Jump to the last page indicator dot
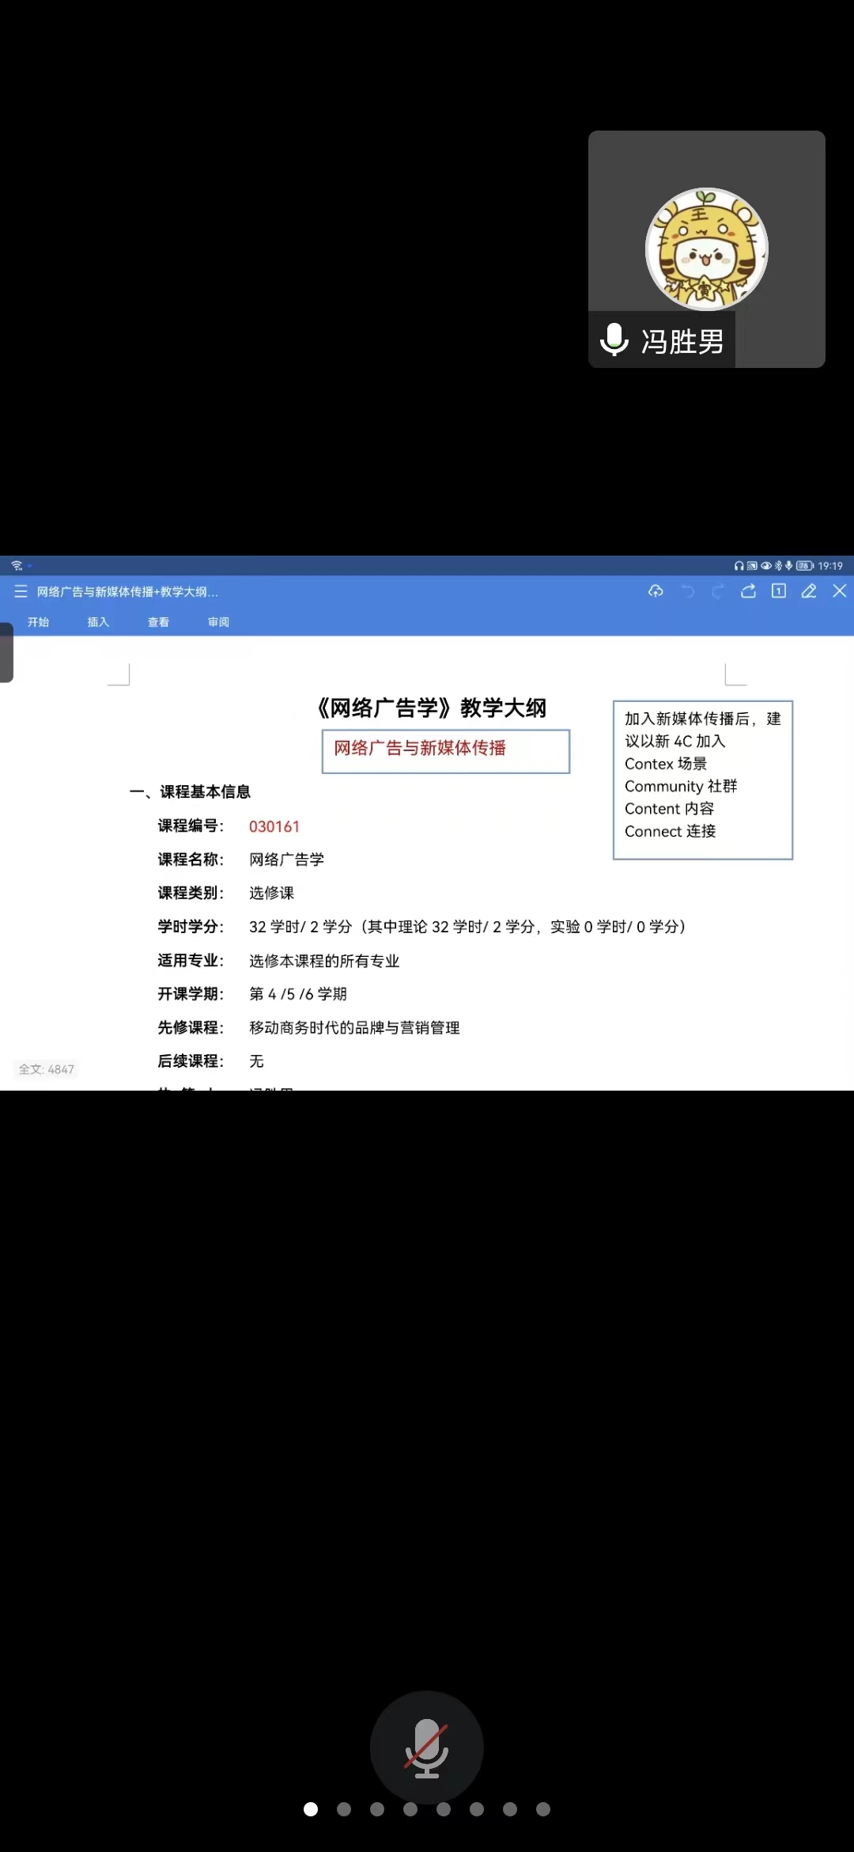Screen dimensions: 854x1852 coord(543,1809)
